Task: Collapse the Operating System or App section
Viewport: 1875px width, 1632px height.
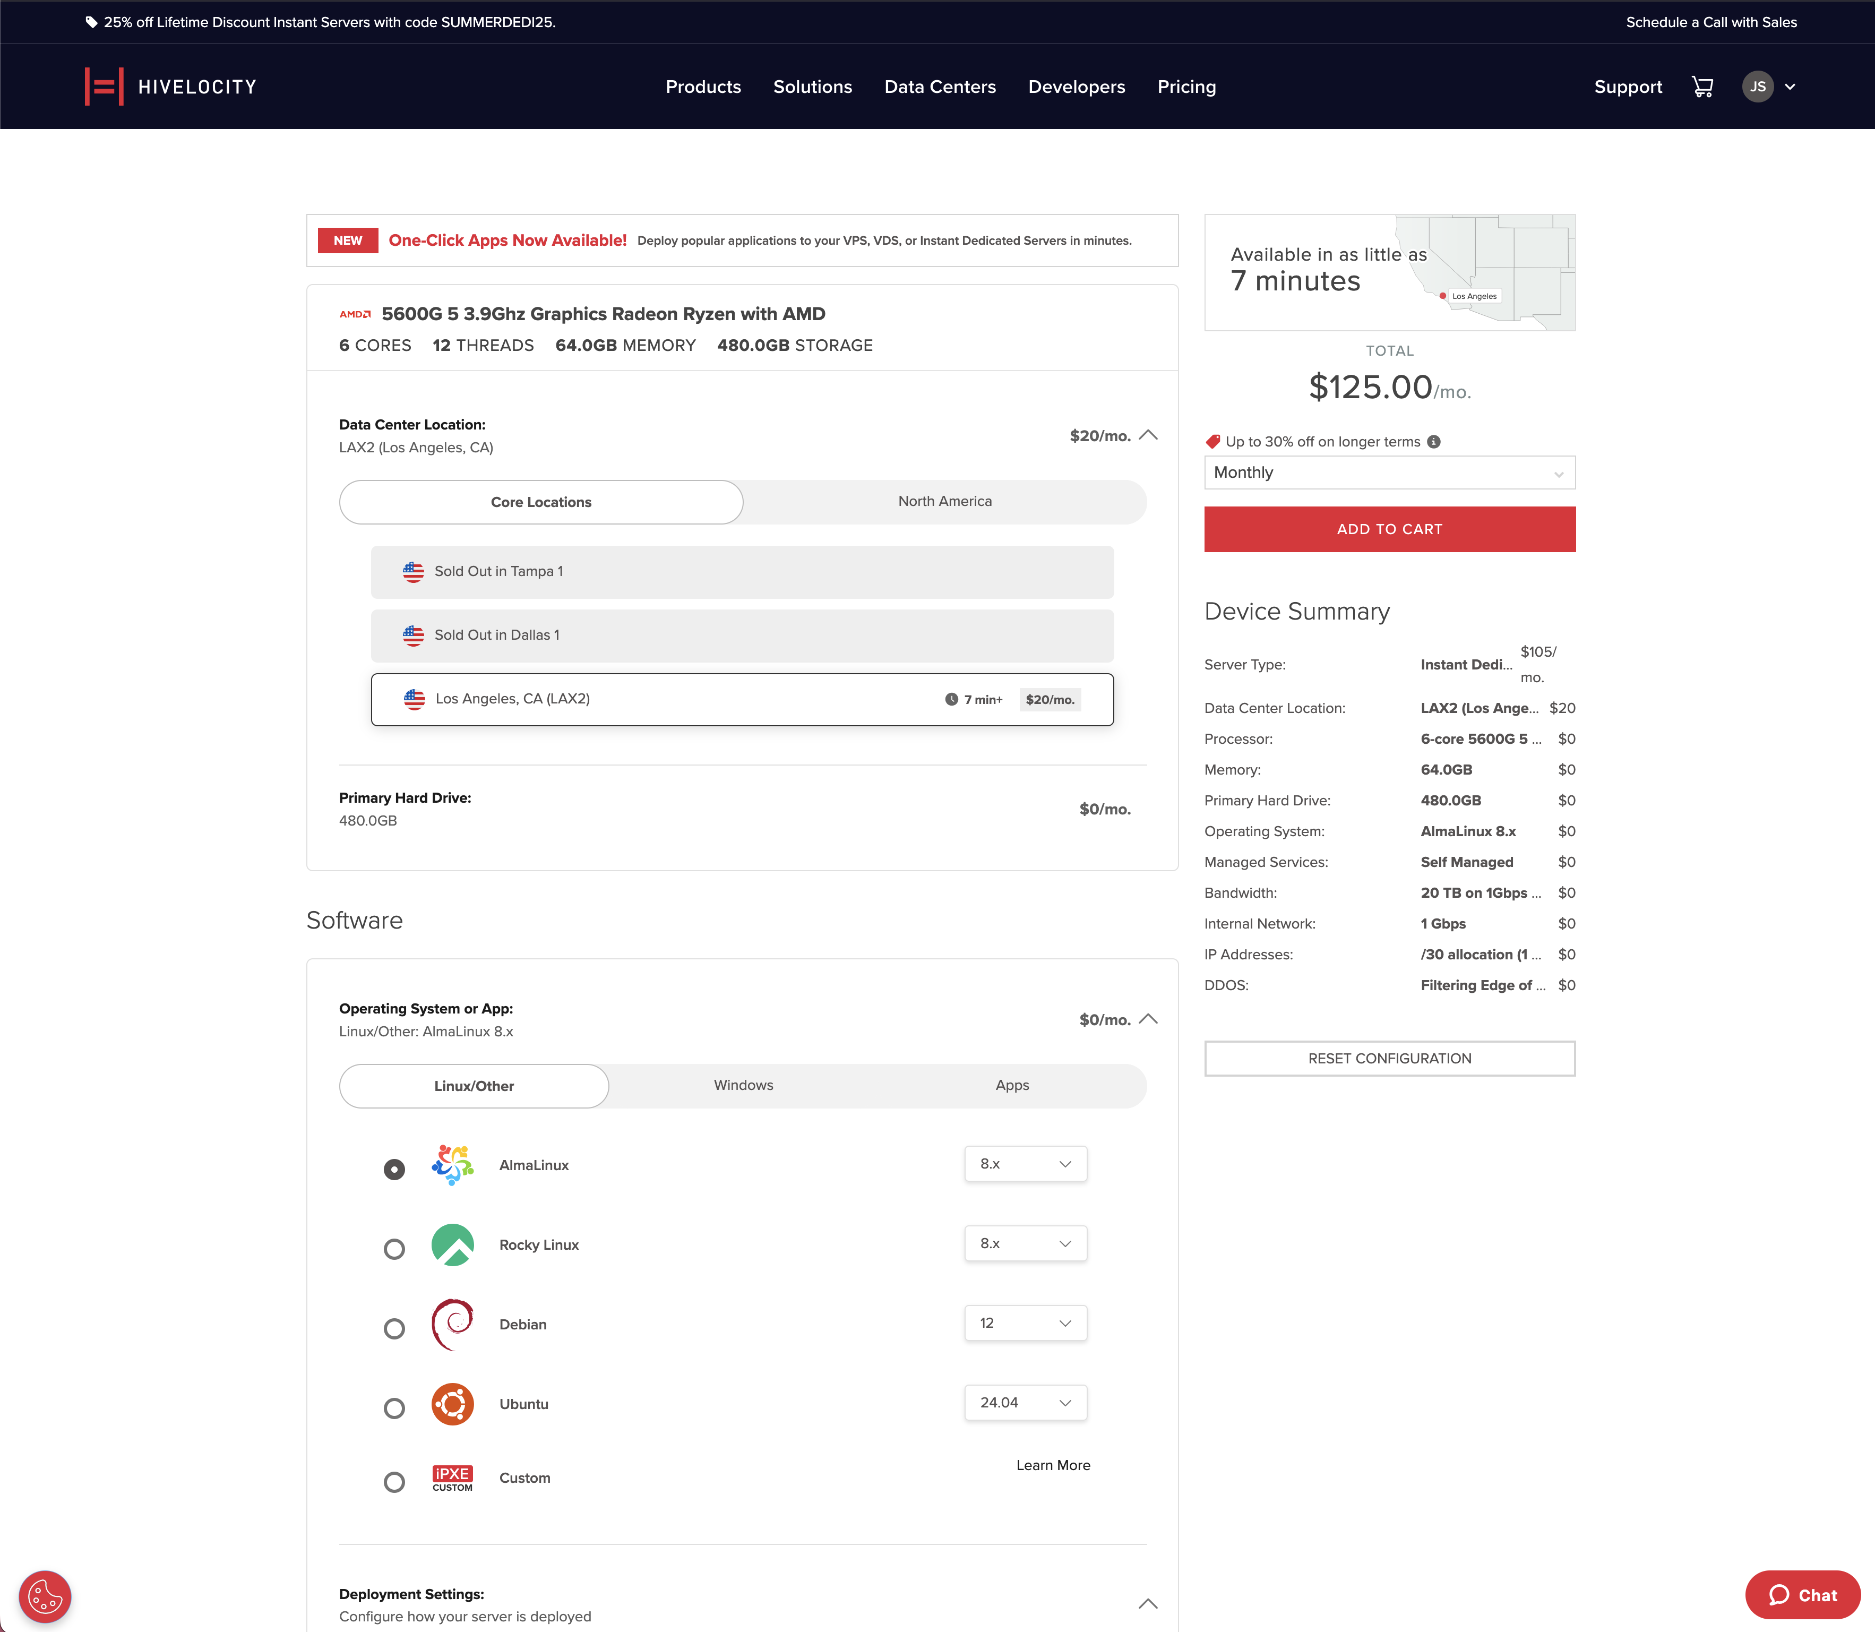Action: (1148, 1019)
